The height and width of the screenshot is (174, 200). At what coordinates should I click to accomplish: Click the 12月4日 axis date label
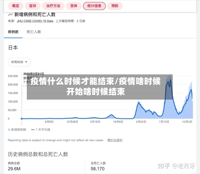coord(187,122)
